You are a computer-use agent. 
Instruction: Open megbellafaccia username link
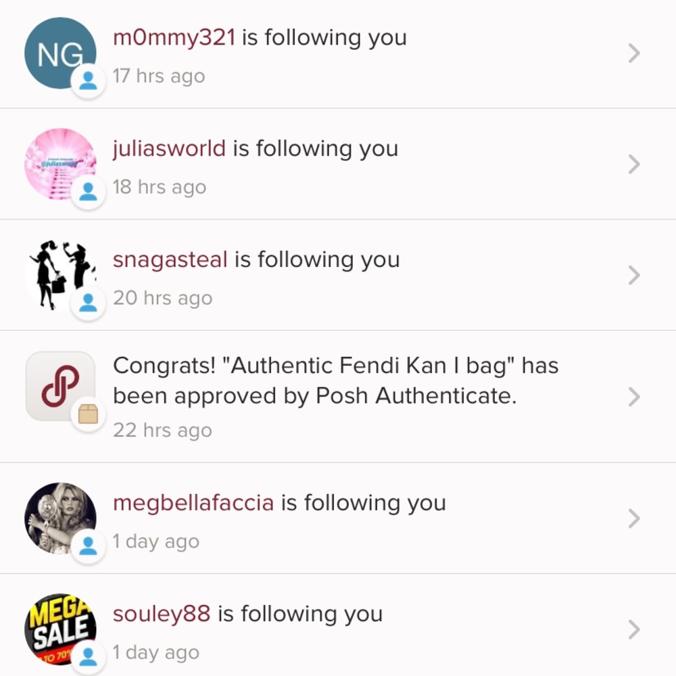(x=193, y=503)
